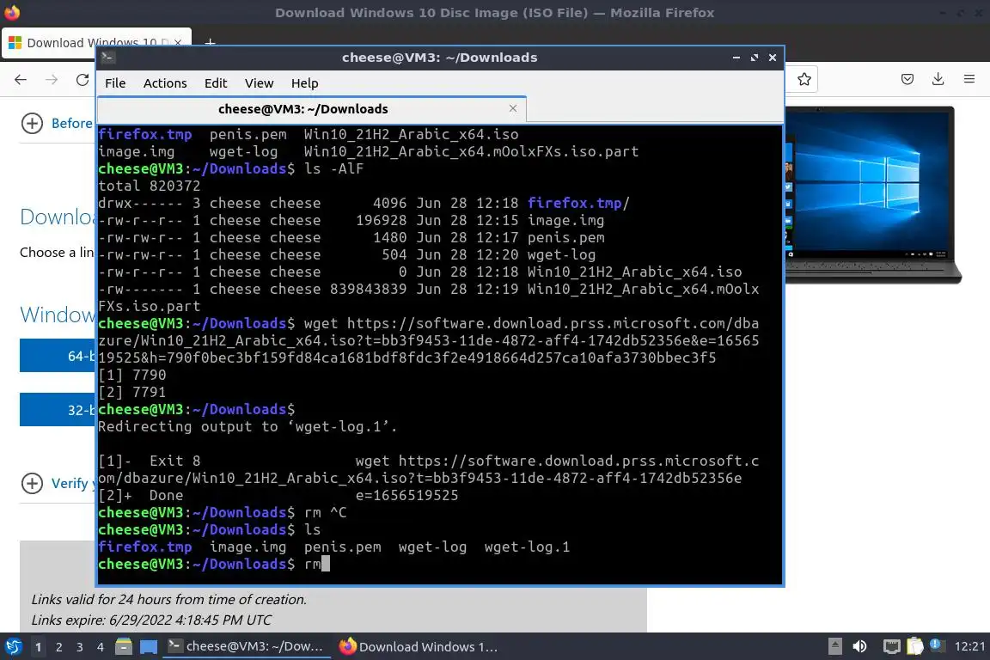Switch to workspace 1
990x660 pixels.
(39, 647)
